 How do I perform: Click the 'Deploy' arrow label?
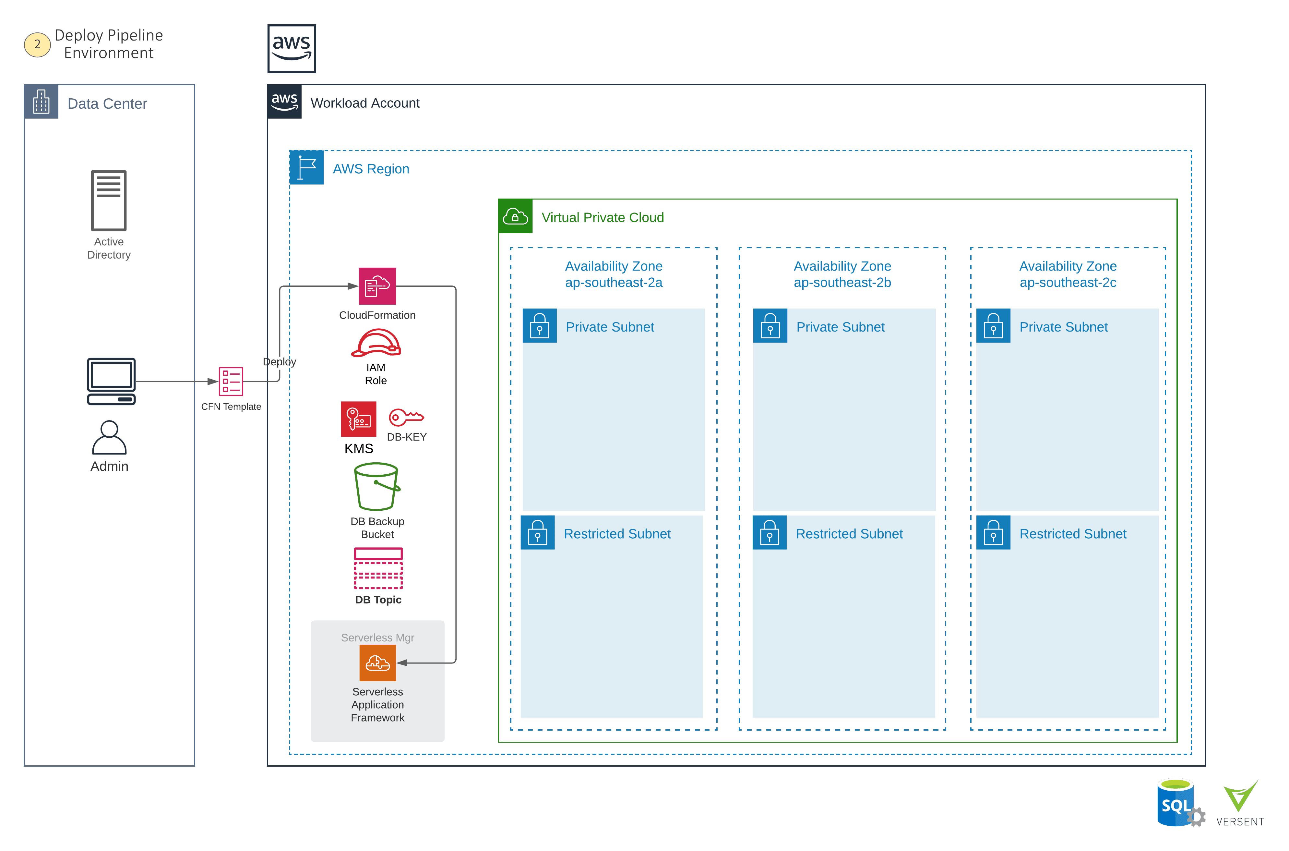pyautogui.click(x=280, y=362)
